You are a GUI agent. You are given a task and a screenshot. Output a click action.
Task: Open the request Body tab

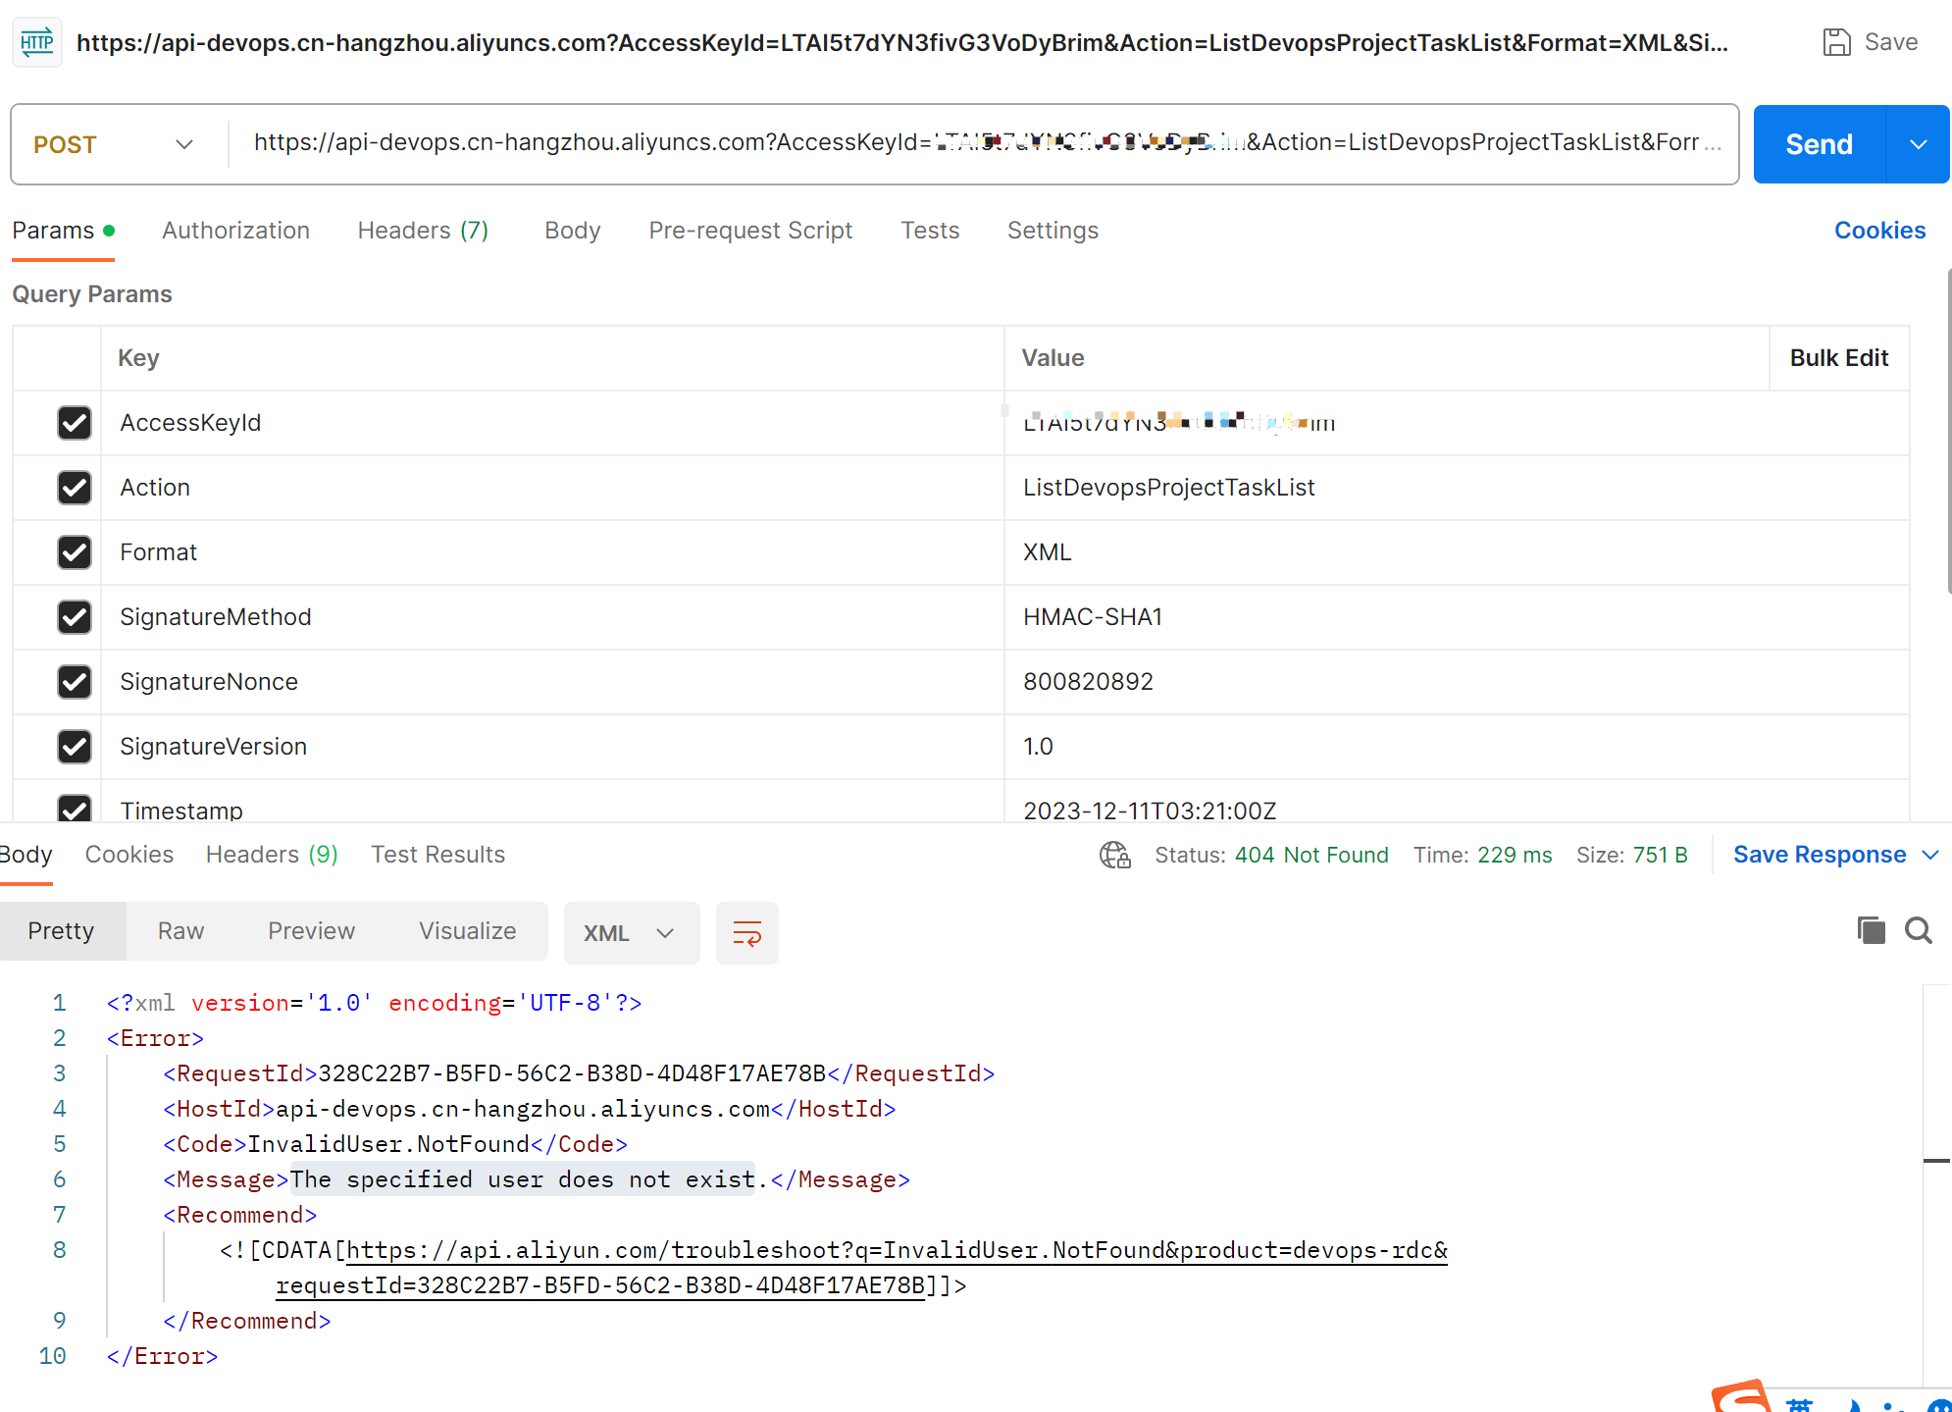573,231
